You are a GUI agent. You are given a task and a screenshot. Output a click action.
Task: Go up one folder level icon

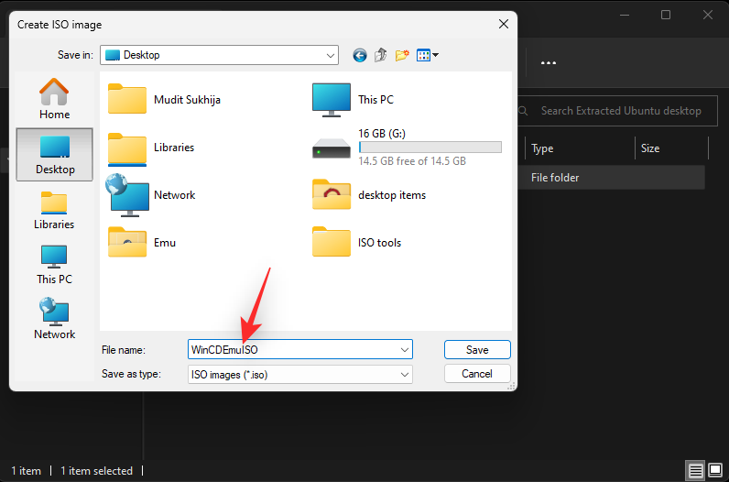[x=381, y=55]
